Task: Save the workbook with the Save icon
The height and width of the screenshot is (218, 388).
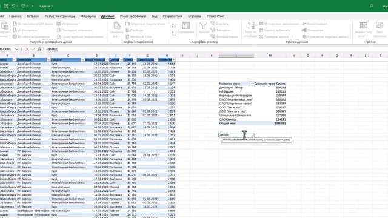Action: 6,6
